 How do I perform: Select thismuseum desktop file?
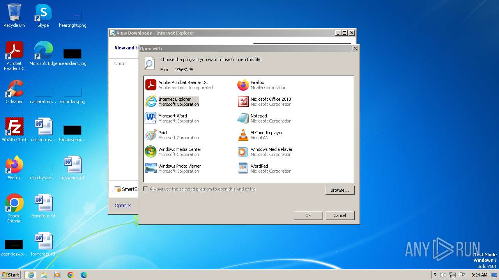click(73, 134)
